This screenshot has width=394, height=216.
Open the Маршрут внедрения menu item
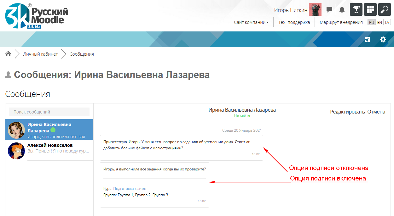pyautogui.click(x=341, y=22)
